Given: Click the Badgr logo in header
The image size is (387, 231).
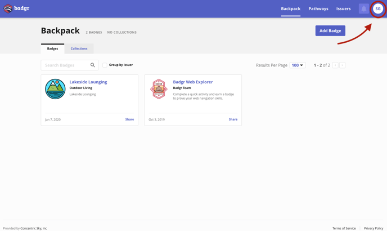Looking at the screenshot, I should tap(16, 8).
